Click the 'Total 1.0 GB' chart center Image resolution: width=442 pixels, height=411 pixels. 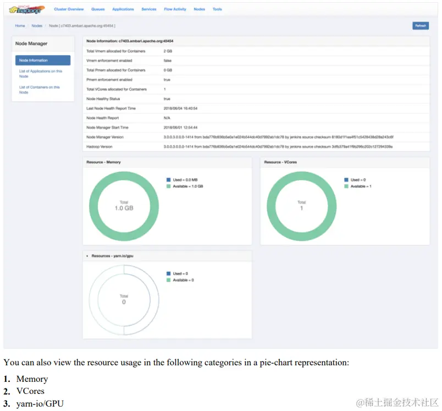(124, 206)
